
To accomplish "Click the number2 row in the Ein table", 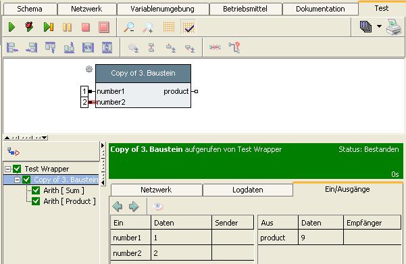I will (x=182, y=253).
